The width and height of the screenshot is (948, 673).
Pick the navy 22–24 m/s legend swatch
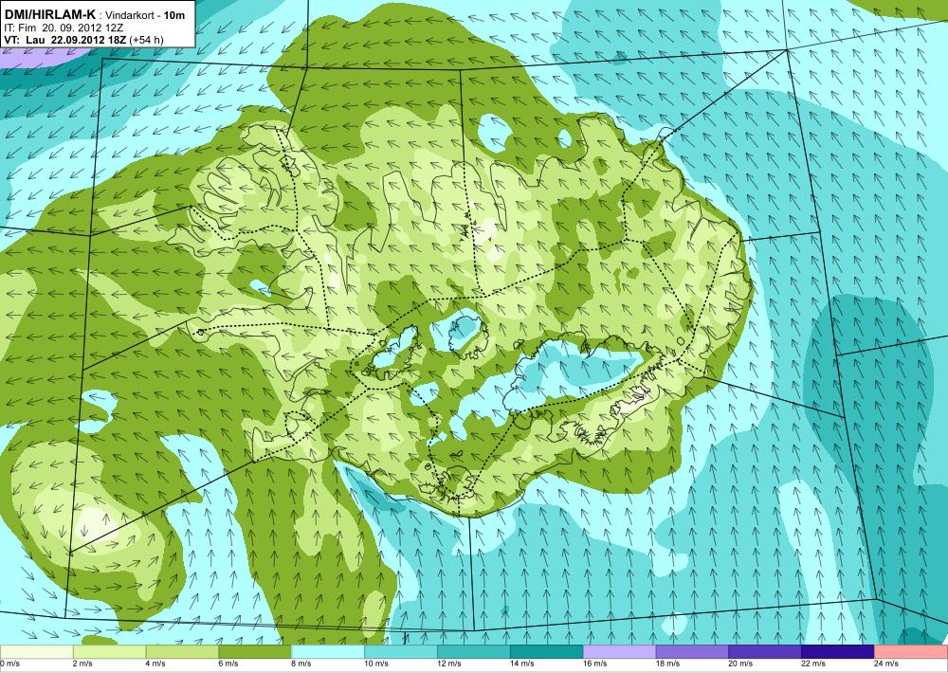838,652
